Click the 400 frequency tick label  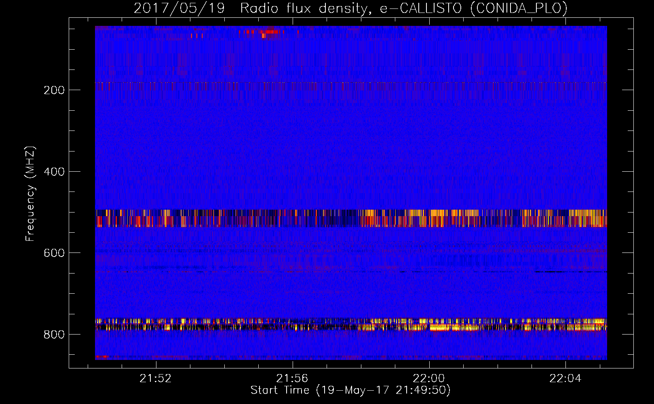(54, 172)
